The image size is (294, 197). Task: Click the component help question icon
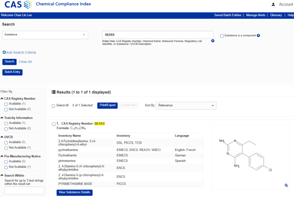pos(258,36)
